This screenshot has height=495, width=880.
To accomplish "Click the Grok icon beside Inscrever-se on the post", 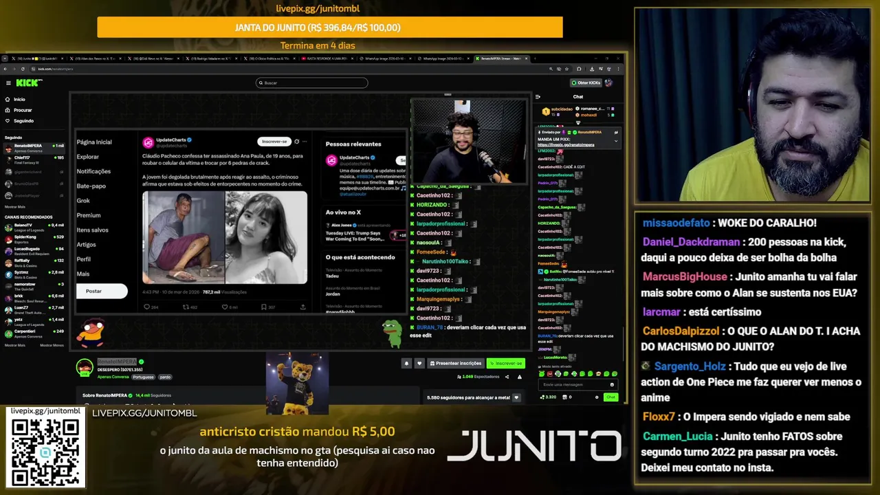I will (296, 142).
